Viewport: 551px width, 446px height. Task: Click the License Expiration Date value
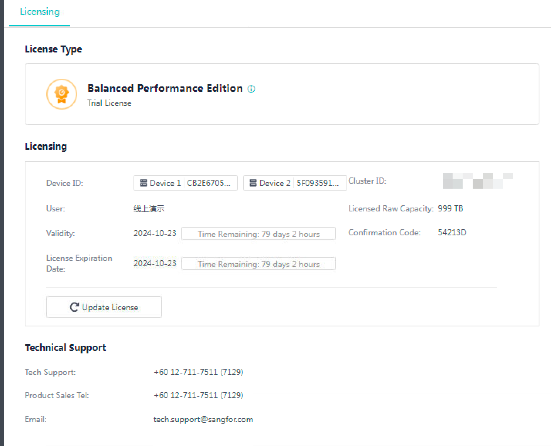(155, 264)
